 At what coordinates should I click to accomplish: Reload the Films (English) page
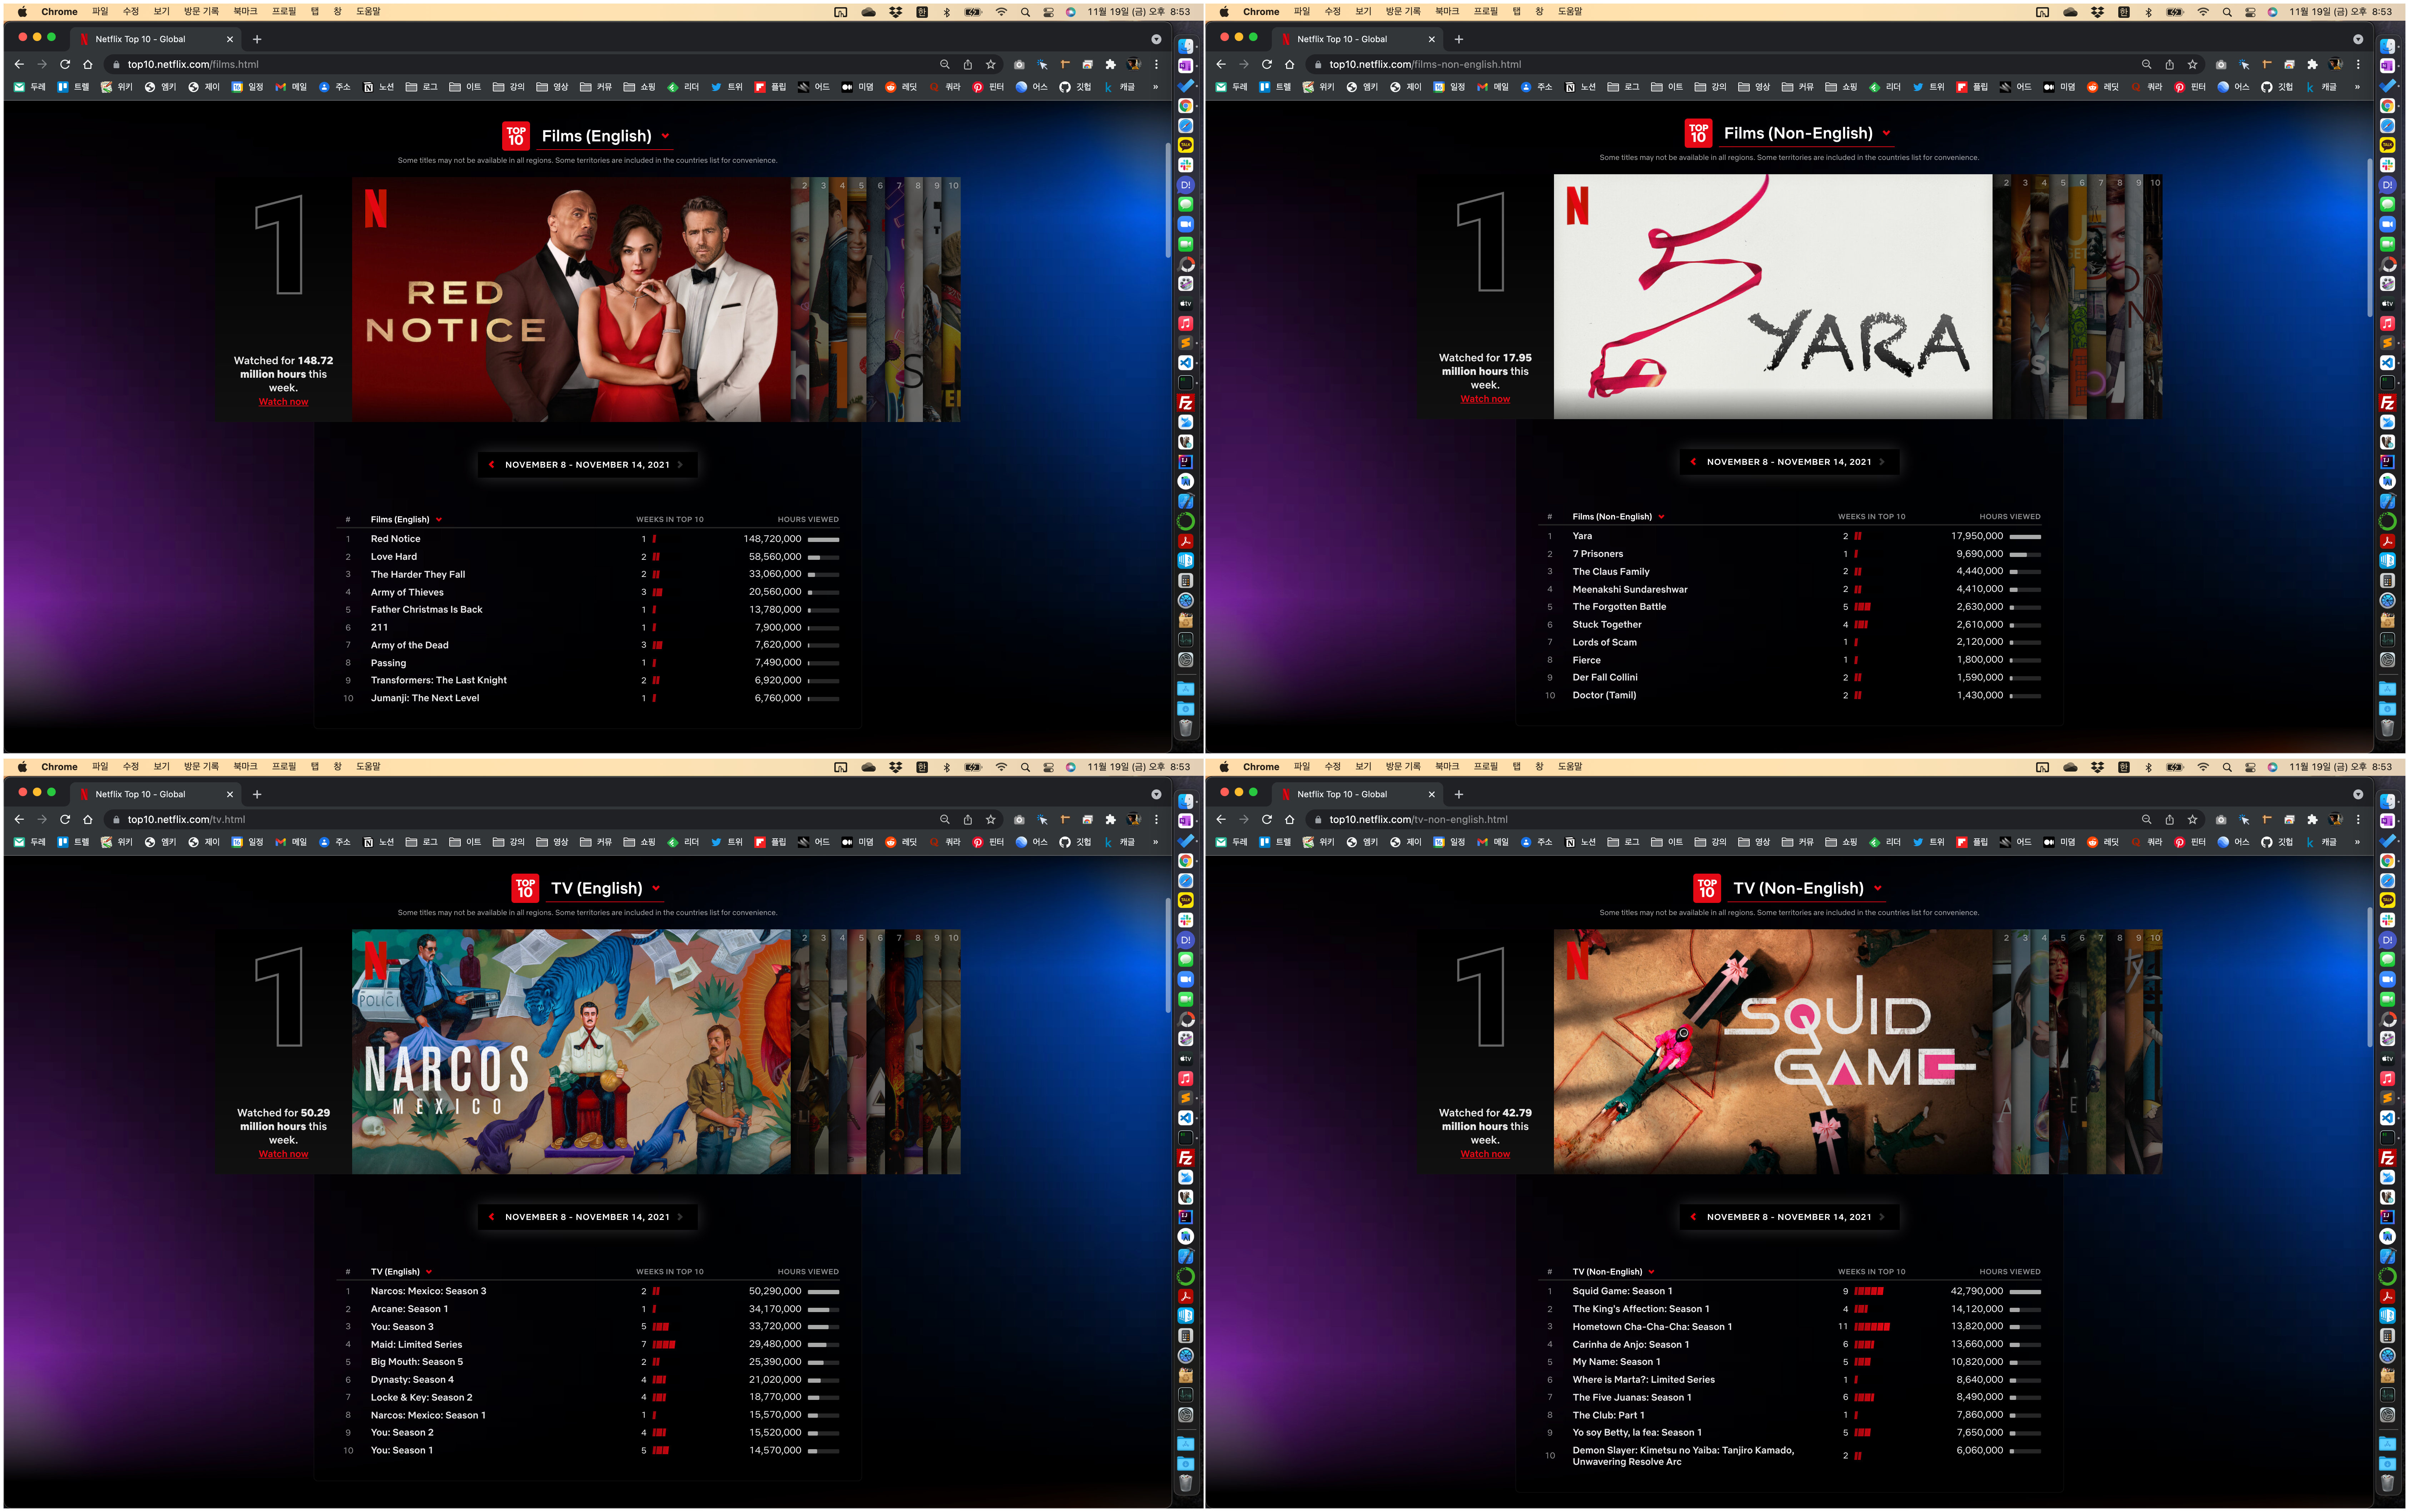coord(65,64)
